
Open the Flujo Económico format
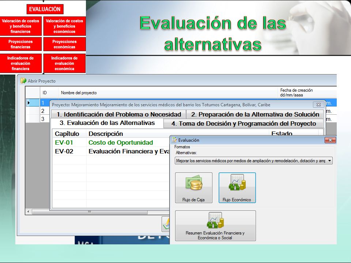[237, 188]
